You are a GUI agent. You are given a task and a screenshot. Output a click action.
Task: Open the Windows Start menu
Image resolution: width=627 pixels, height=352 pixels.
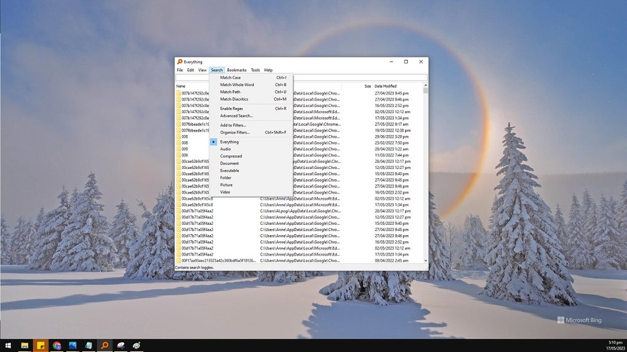(x=7, y=346)
